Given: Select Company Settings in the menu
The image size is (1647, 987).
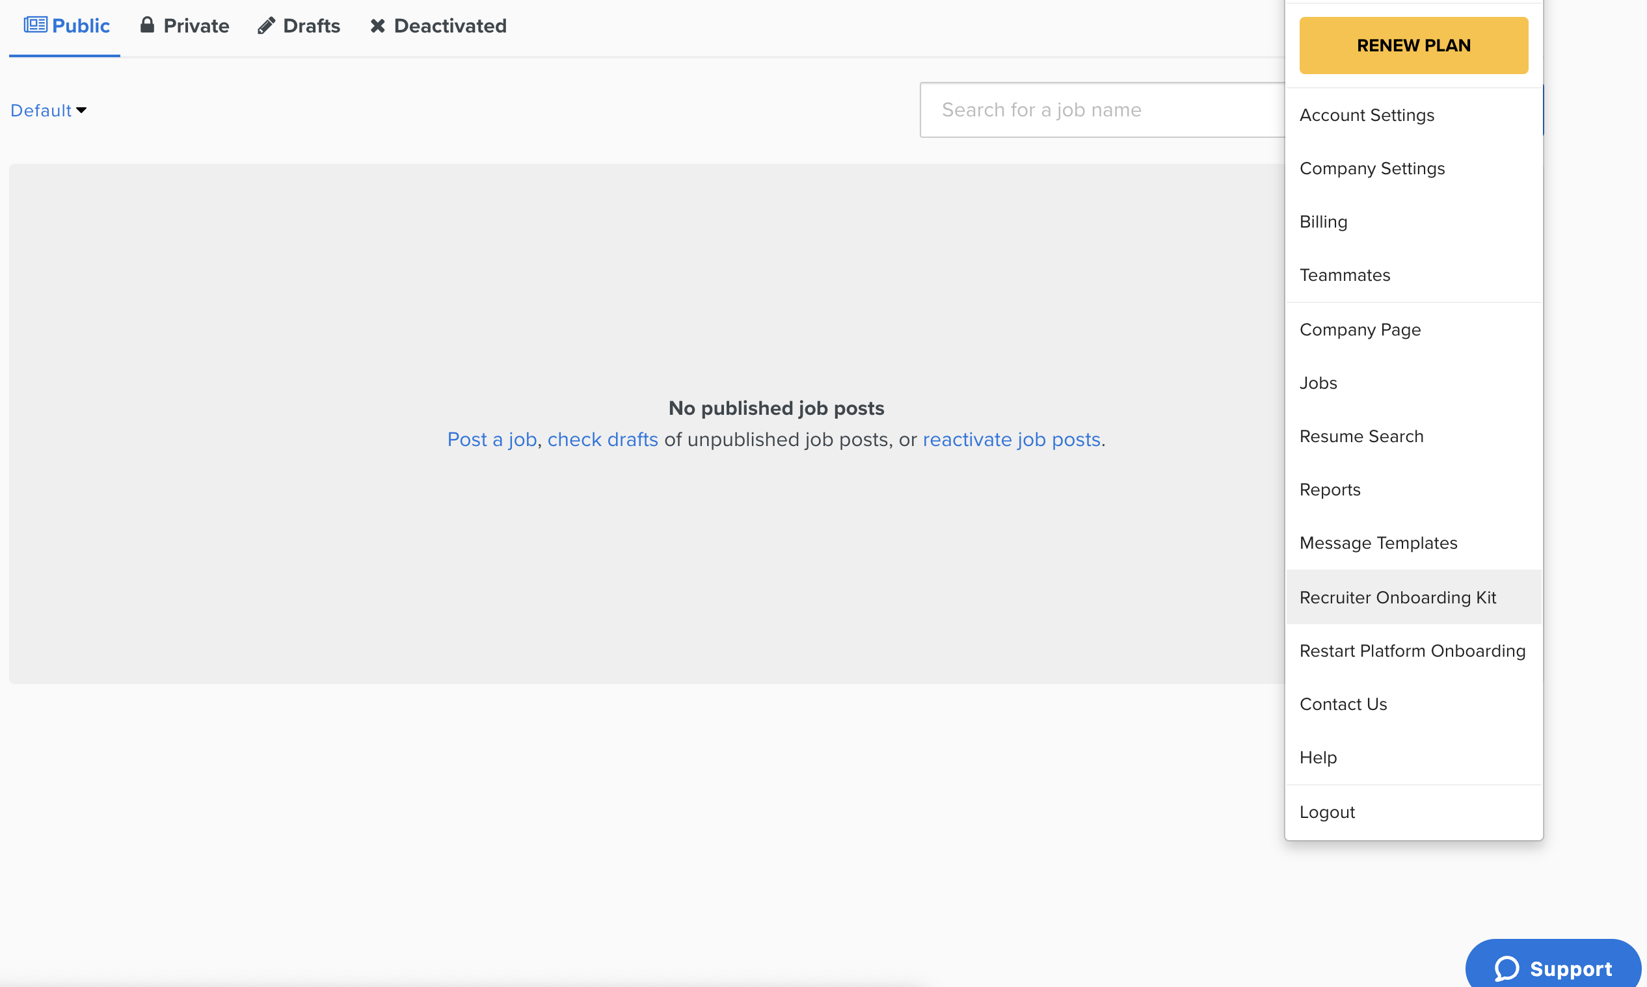Looking at the screenshot, I should click(1372, 168).
